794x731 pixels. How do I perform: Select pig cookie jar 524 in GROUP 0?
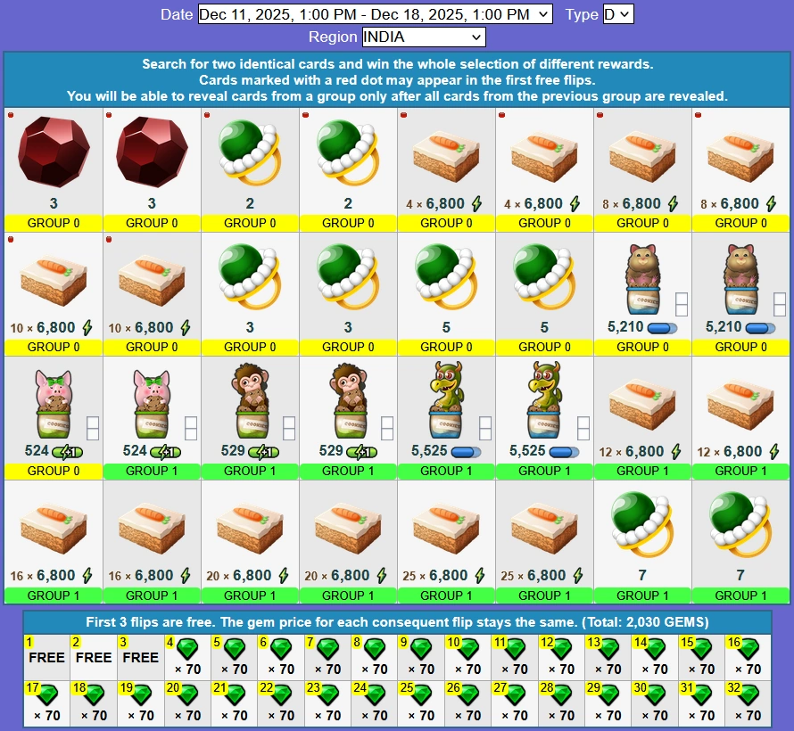pos(54,418)
